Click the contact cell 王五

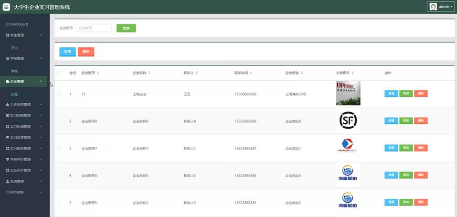[x=187, y=94]
